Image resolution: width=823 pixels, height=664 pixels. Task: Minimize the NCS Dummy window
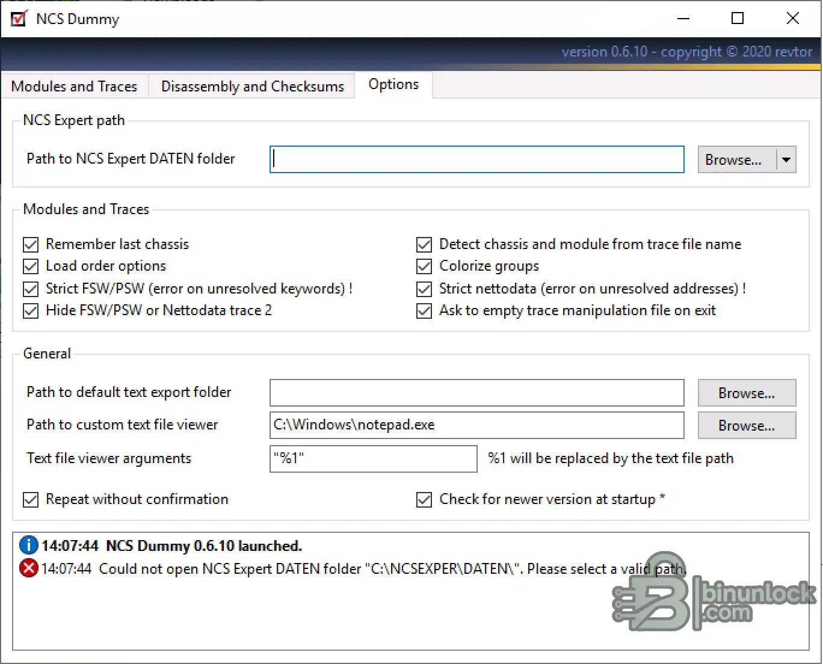[683, 19]
